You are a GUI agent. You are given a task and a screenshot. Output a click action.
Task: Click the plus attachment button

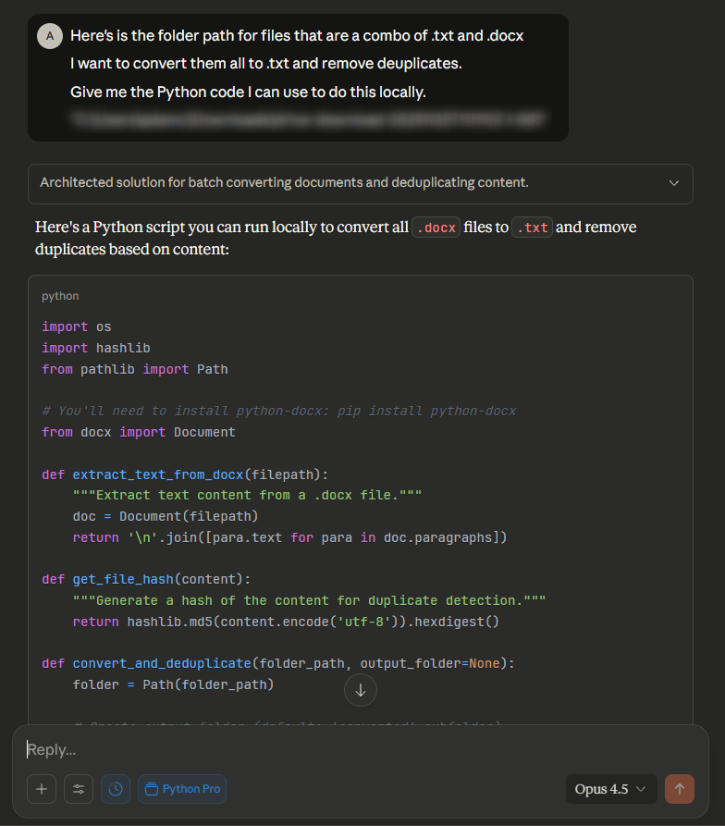(x=41, y=789)
